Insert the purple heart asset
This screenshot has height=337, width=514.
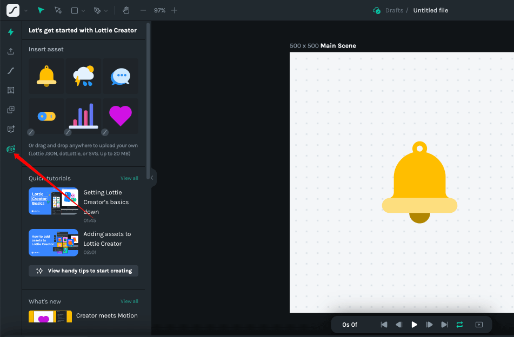coord(120,116)
